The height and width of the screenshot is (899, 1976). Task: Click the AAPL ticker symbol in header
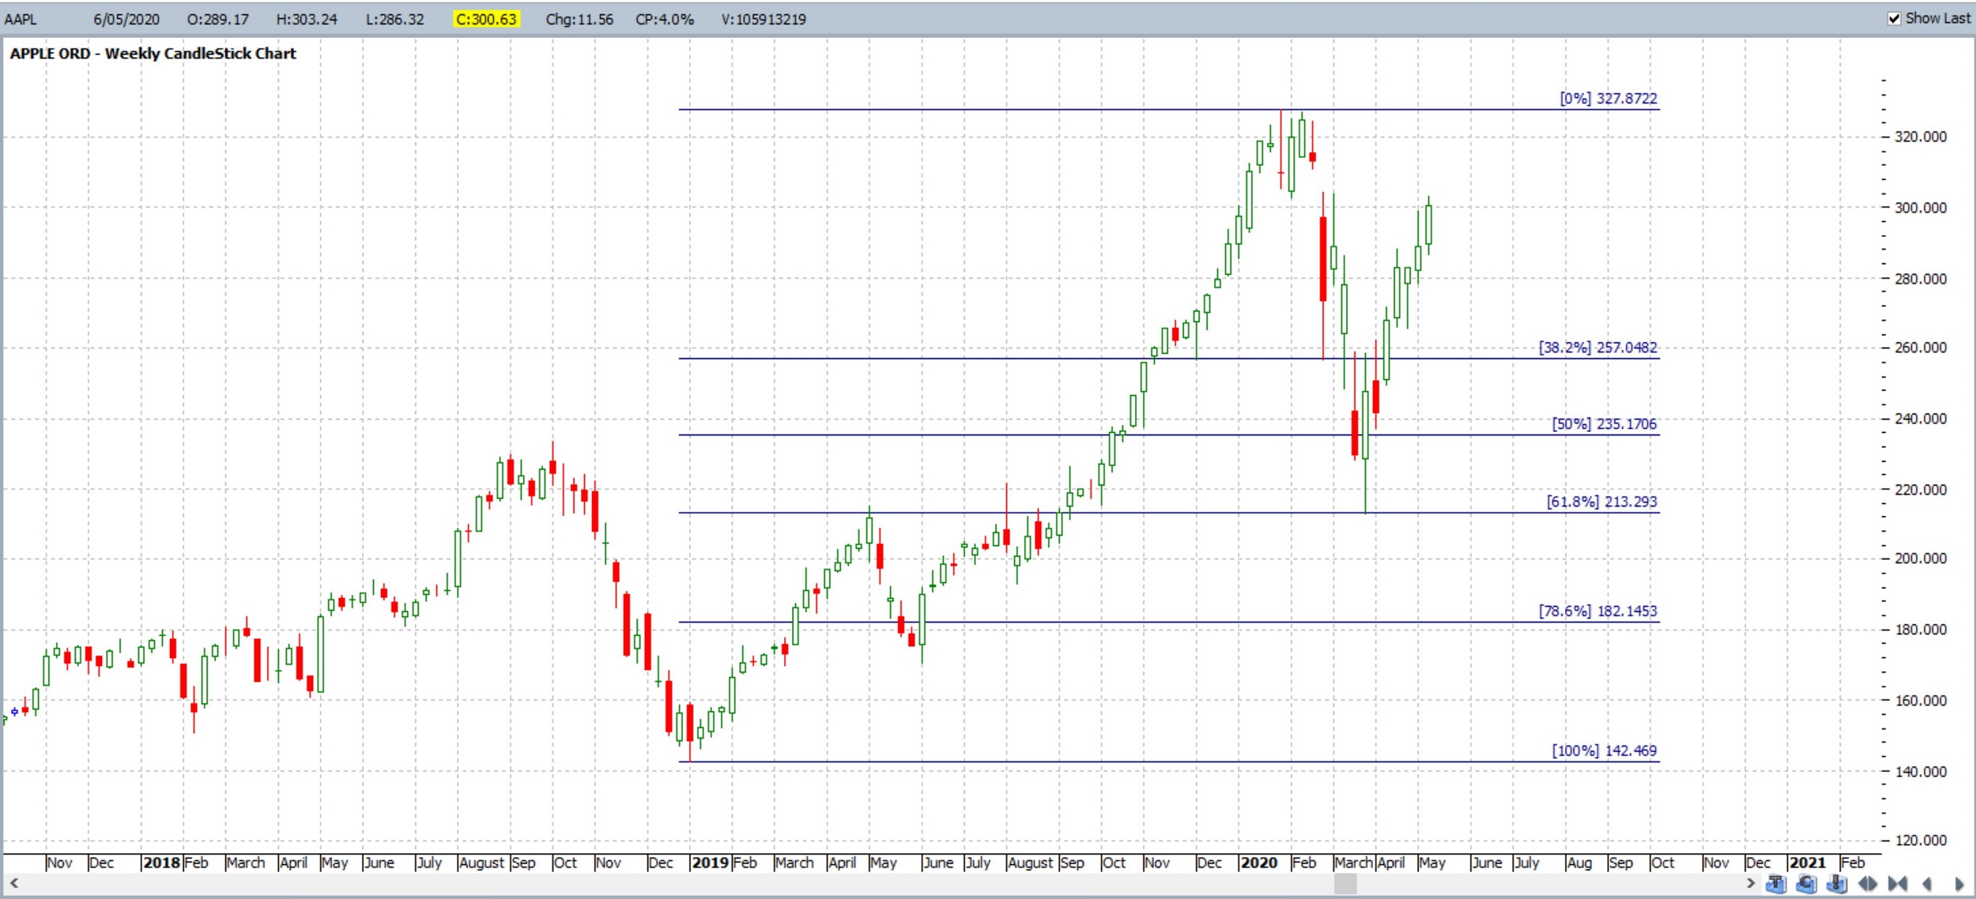tap(21, 19)
